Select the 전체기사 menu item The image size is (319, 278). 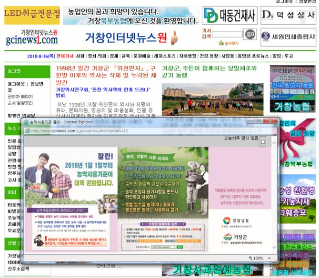click(x=65, y=56)
